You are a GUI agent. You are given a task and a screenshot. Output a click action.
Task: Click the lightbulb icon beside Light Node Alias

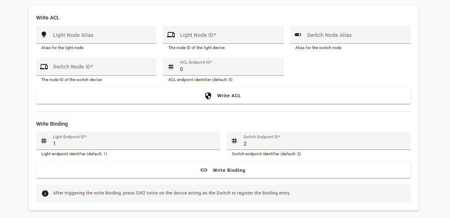(43, 34)
